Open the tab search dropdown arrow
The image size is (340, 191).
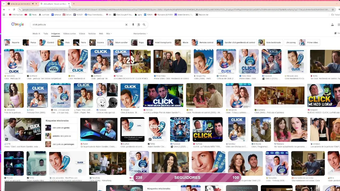point(3,4)
